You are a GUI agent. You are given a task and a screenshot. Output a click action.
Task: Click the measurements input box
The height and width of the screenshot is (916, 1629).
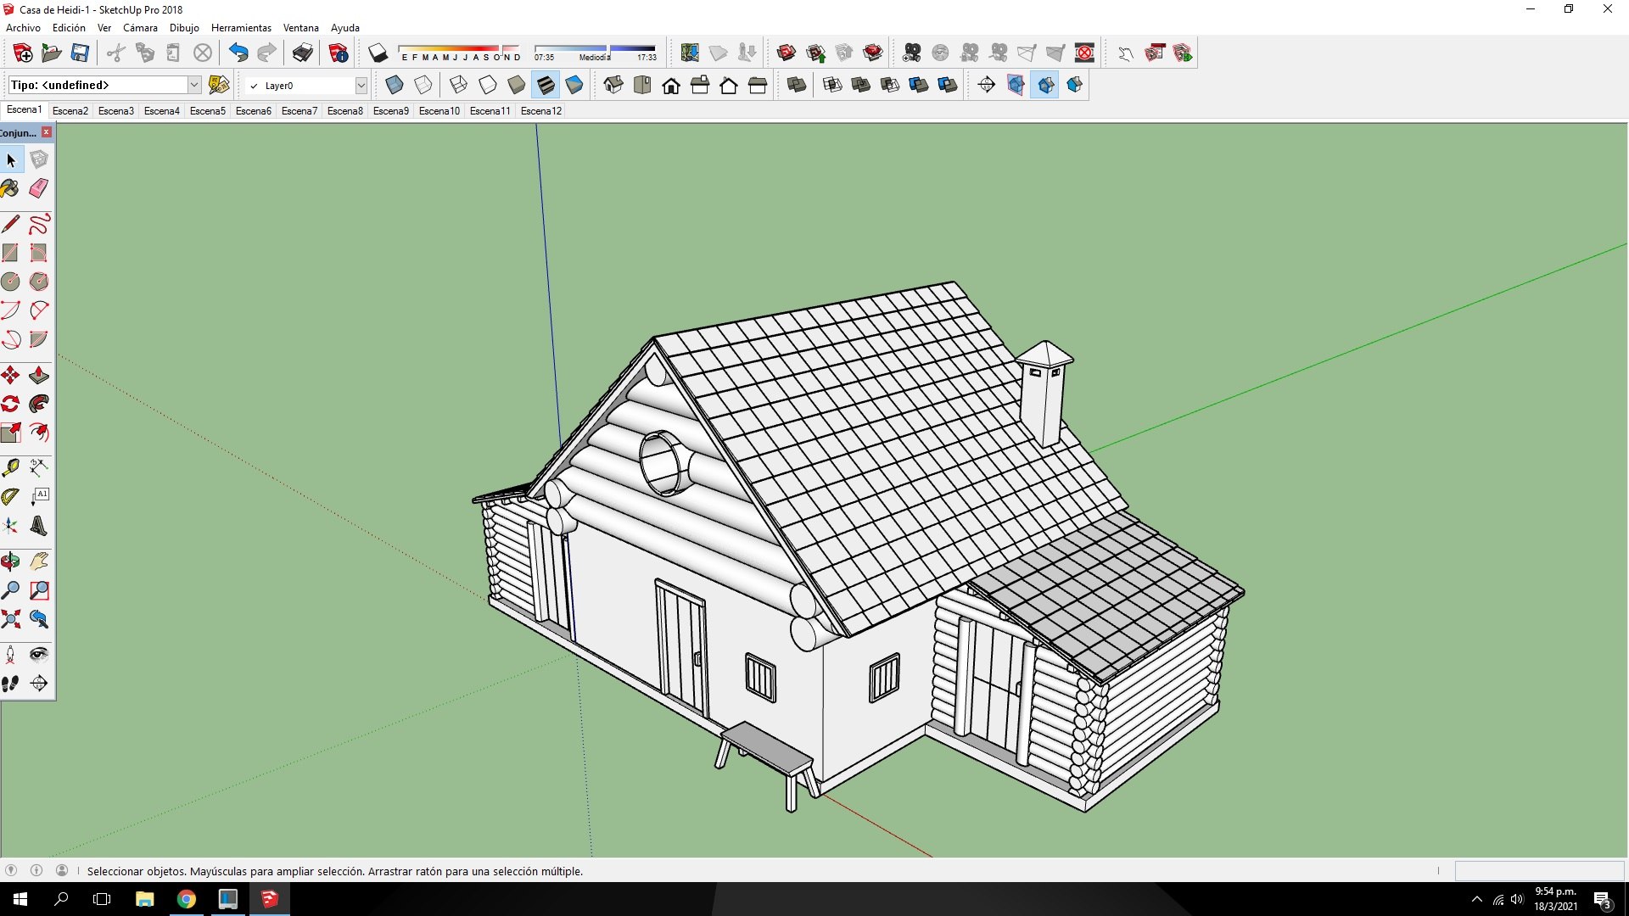click(1539, 871)
